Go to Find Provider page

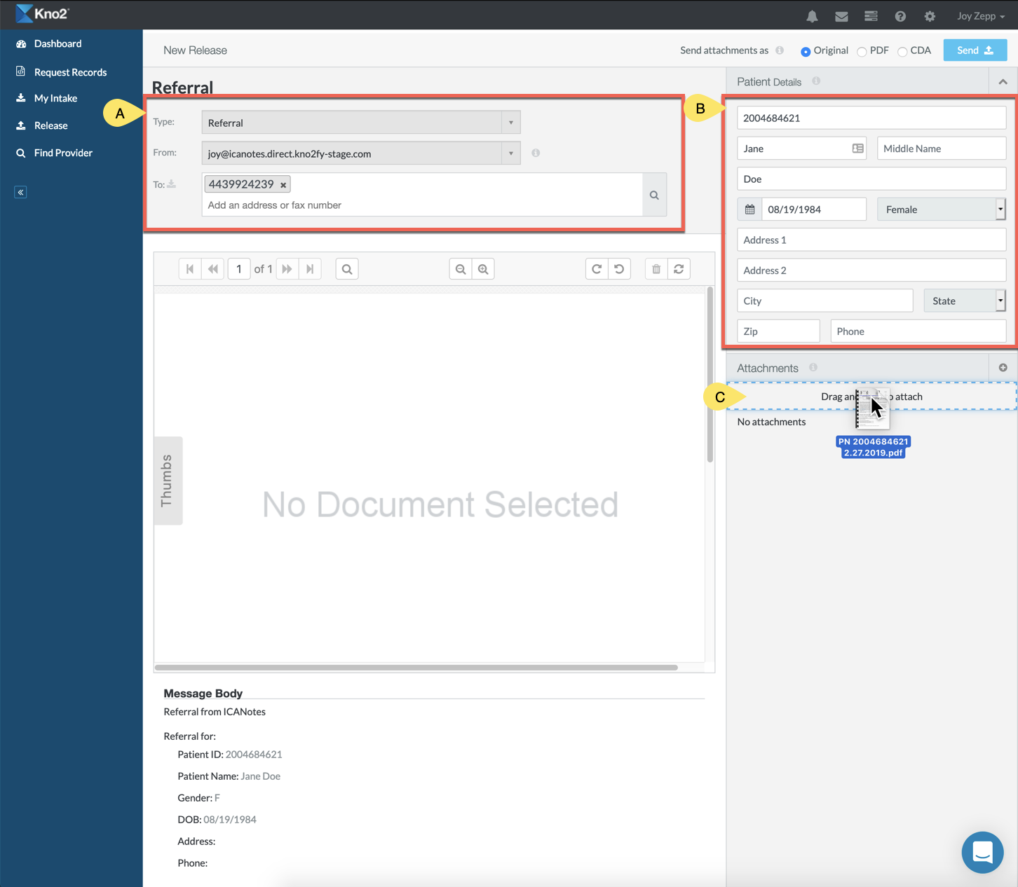tap(63, 153)
